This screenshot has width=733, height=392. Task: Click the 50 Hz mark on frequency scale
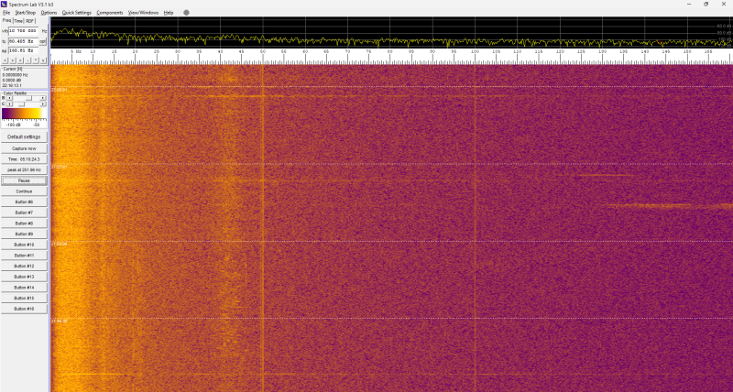(263, 51)
